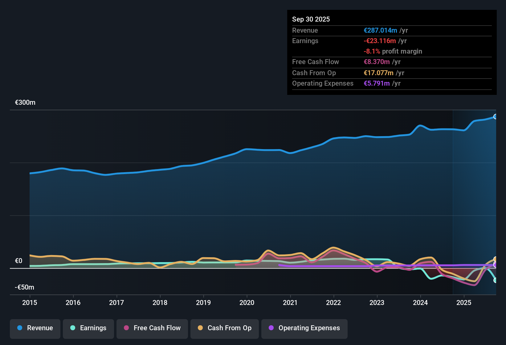Click the Earnings marker at the chart's right edge
The height and width of the screenshot is (345, 506).
point(496,281)
